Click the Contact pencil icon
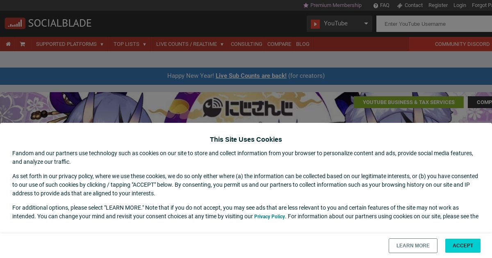 pos(400,5)
